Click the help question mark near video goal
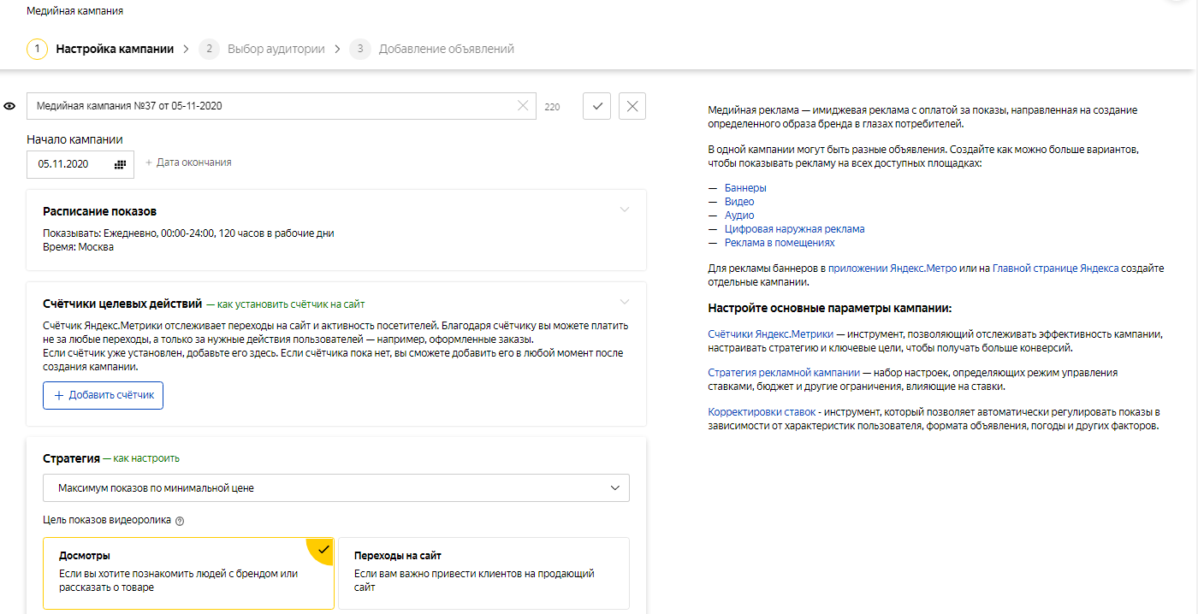Image resolution: width=1198 pixels, height=614 pixels. pos(180,521)
